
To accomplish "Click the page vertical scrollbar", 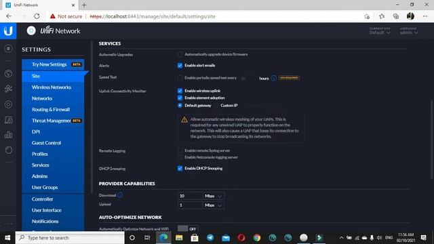I will pos(431,140).
